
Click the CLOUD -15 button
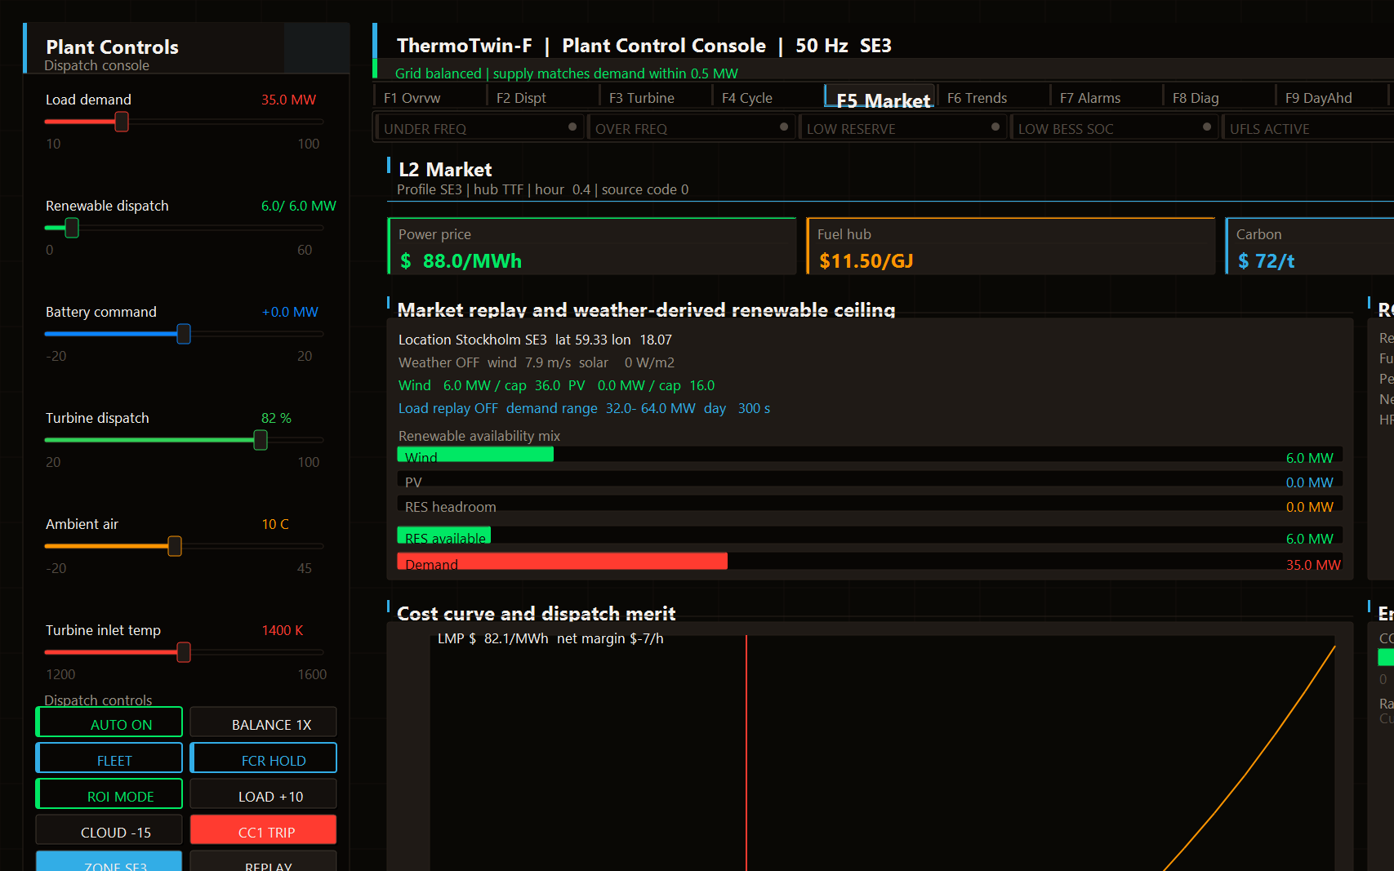(109, 831)
